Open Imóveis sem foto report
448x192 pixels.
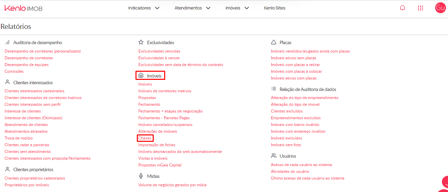tap(286, 145)
